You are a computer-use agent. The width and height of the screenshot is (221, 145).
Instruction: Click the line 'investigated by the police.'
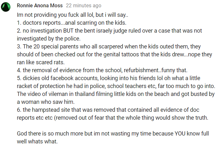click(x=49, y=39)
